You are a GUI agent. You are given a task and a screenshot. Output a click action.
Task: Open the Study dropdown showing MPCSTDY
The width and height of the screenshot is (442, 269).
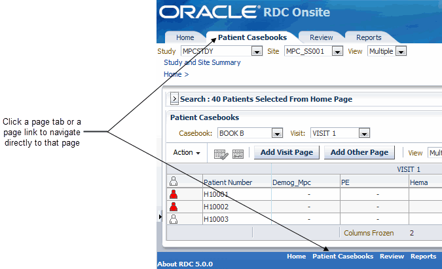[x=221, y=51]
